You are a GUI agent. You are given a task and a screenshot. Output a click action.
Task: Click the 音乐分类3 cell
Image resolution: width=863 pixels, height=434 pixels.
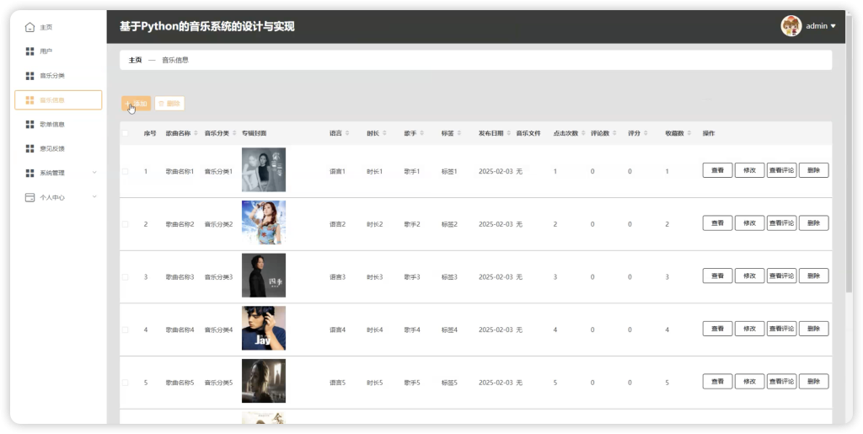[x=218, y=277]
